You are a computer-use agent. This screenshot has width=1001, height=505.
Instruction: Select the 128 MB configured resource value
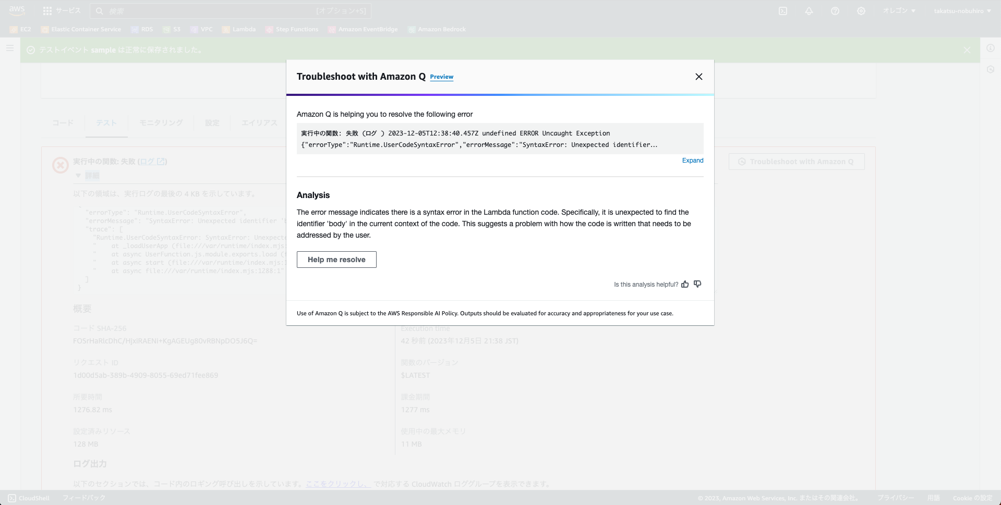tap(86, 444)
